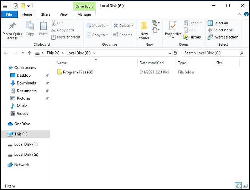250x190 pixels.
Task: Switch to the View ribbon tab
Action: click(63, 15)
